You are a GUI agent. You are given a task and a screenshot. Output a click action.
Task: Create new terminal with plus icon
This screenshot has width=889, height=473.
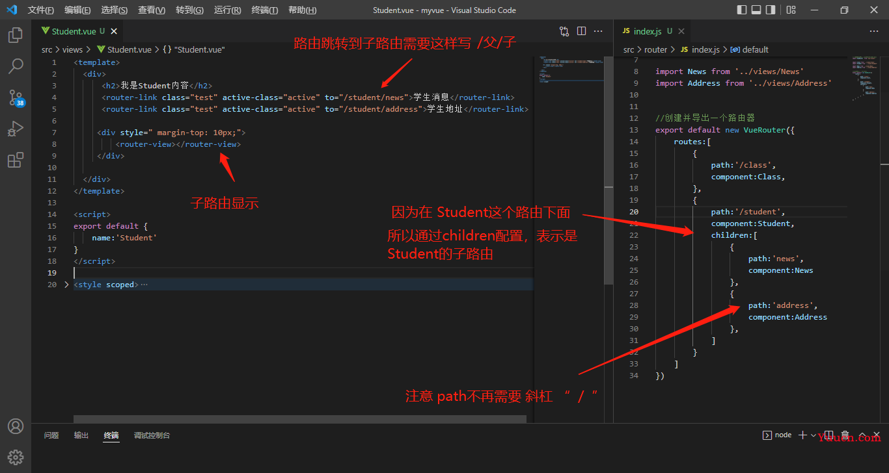click(x=802, y=435)
